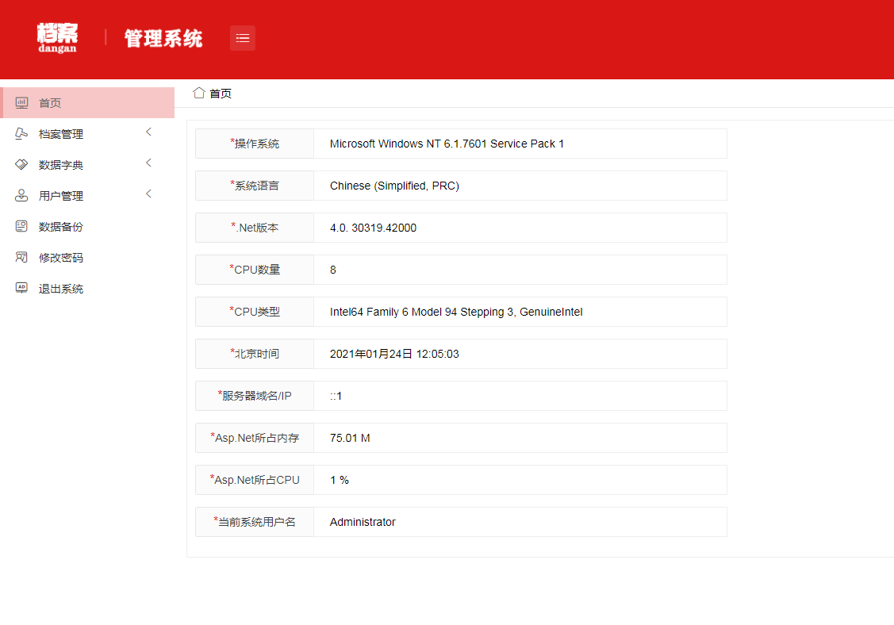Click the 档案管理 sidebar icon

(x=22, y=134)
